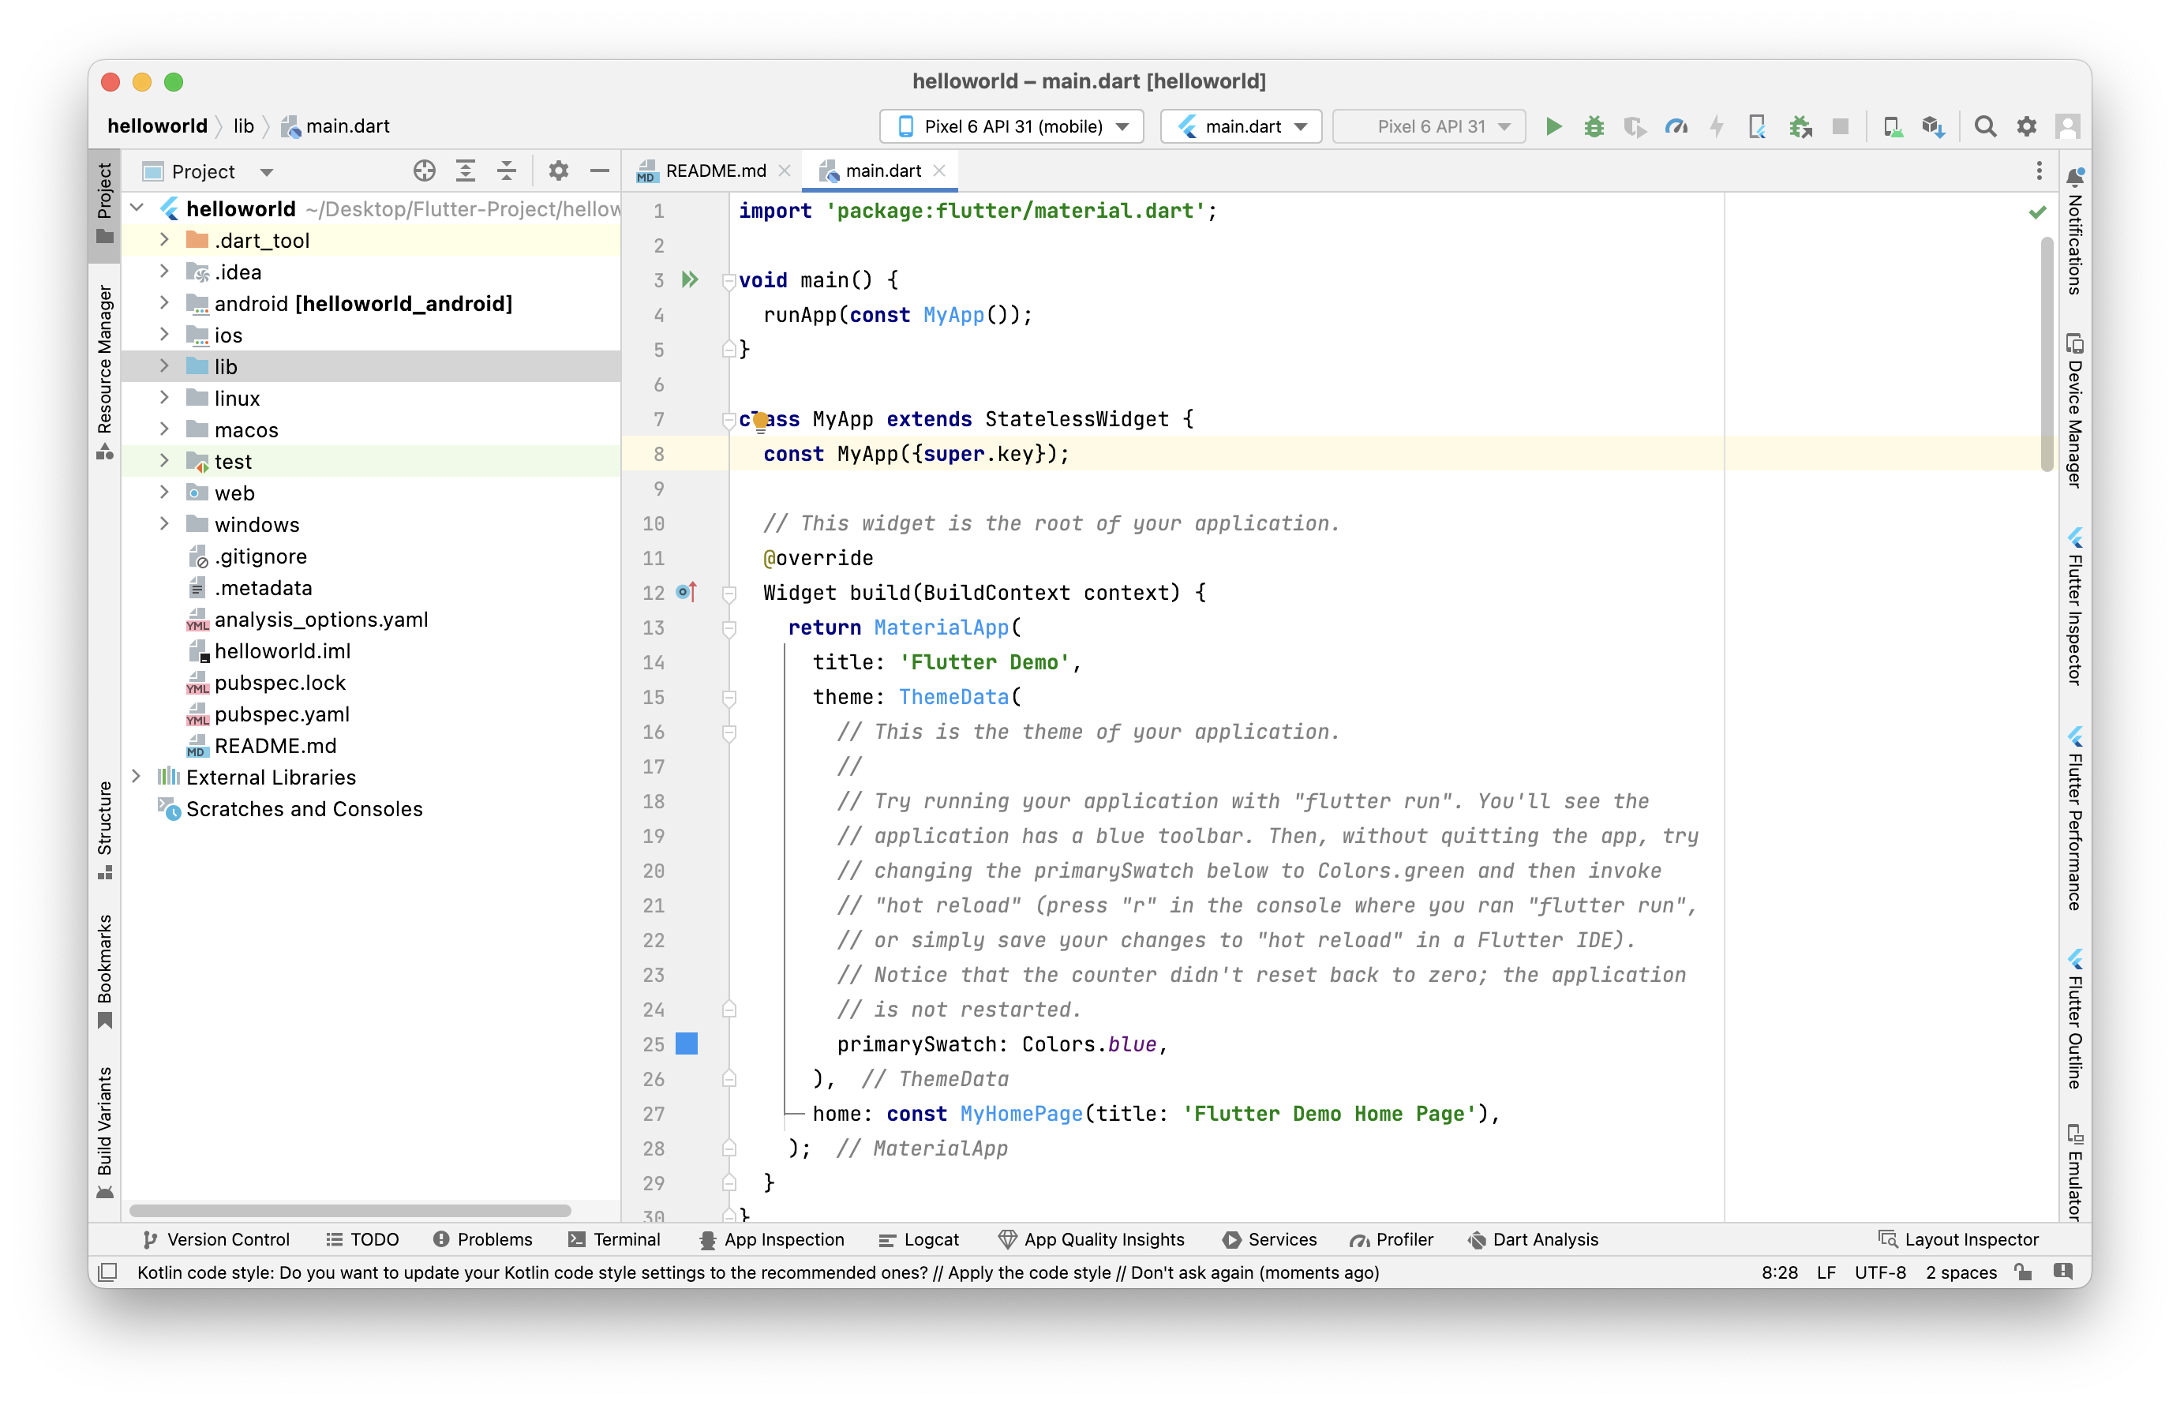Image resolution: width=2180 pixels, height=1405 pixels.
Task: Click the Debug bug icon
Action: point(1594,126)
